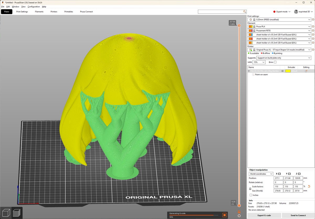Open the File menu

pyautogui.click(x=3, y=7)
